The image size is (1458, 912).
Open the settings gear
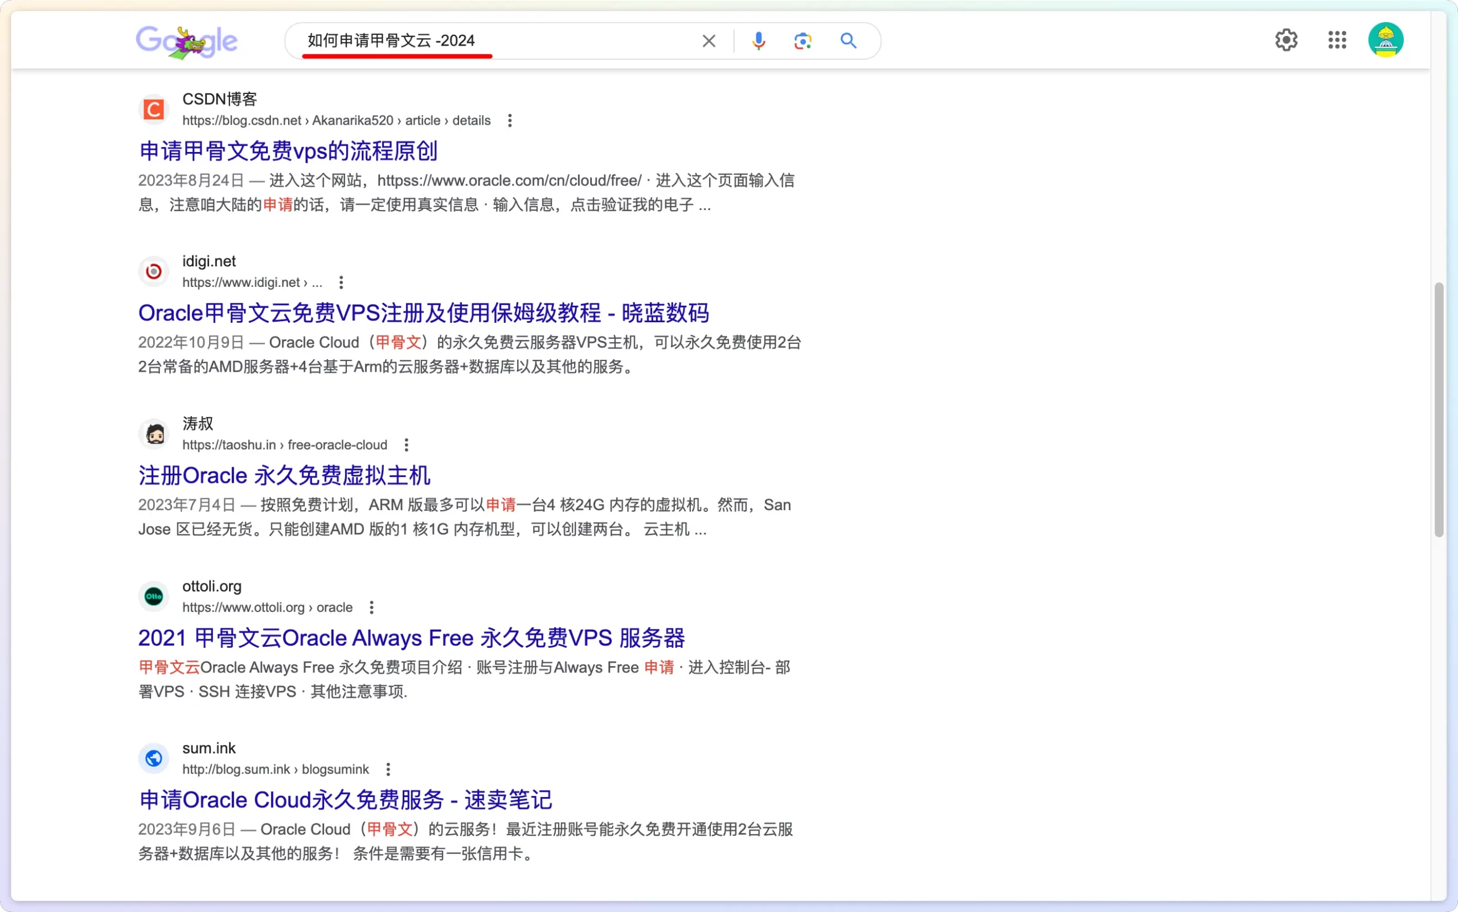[1287, 40]
